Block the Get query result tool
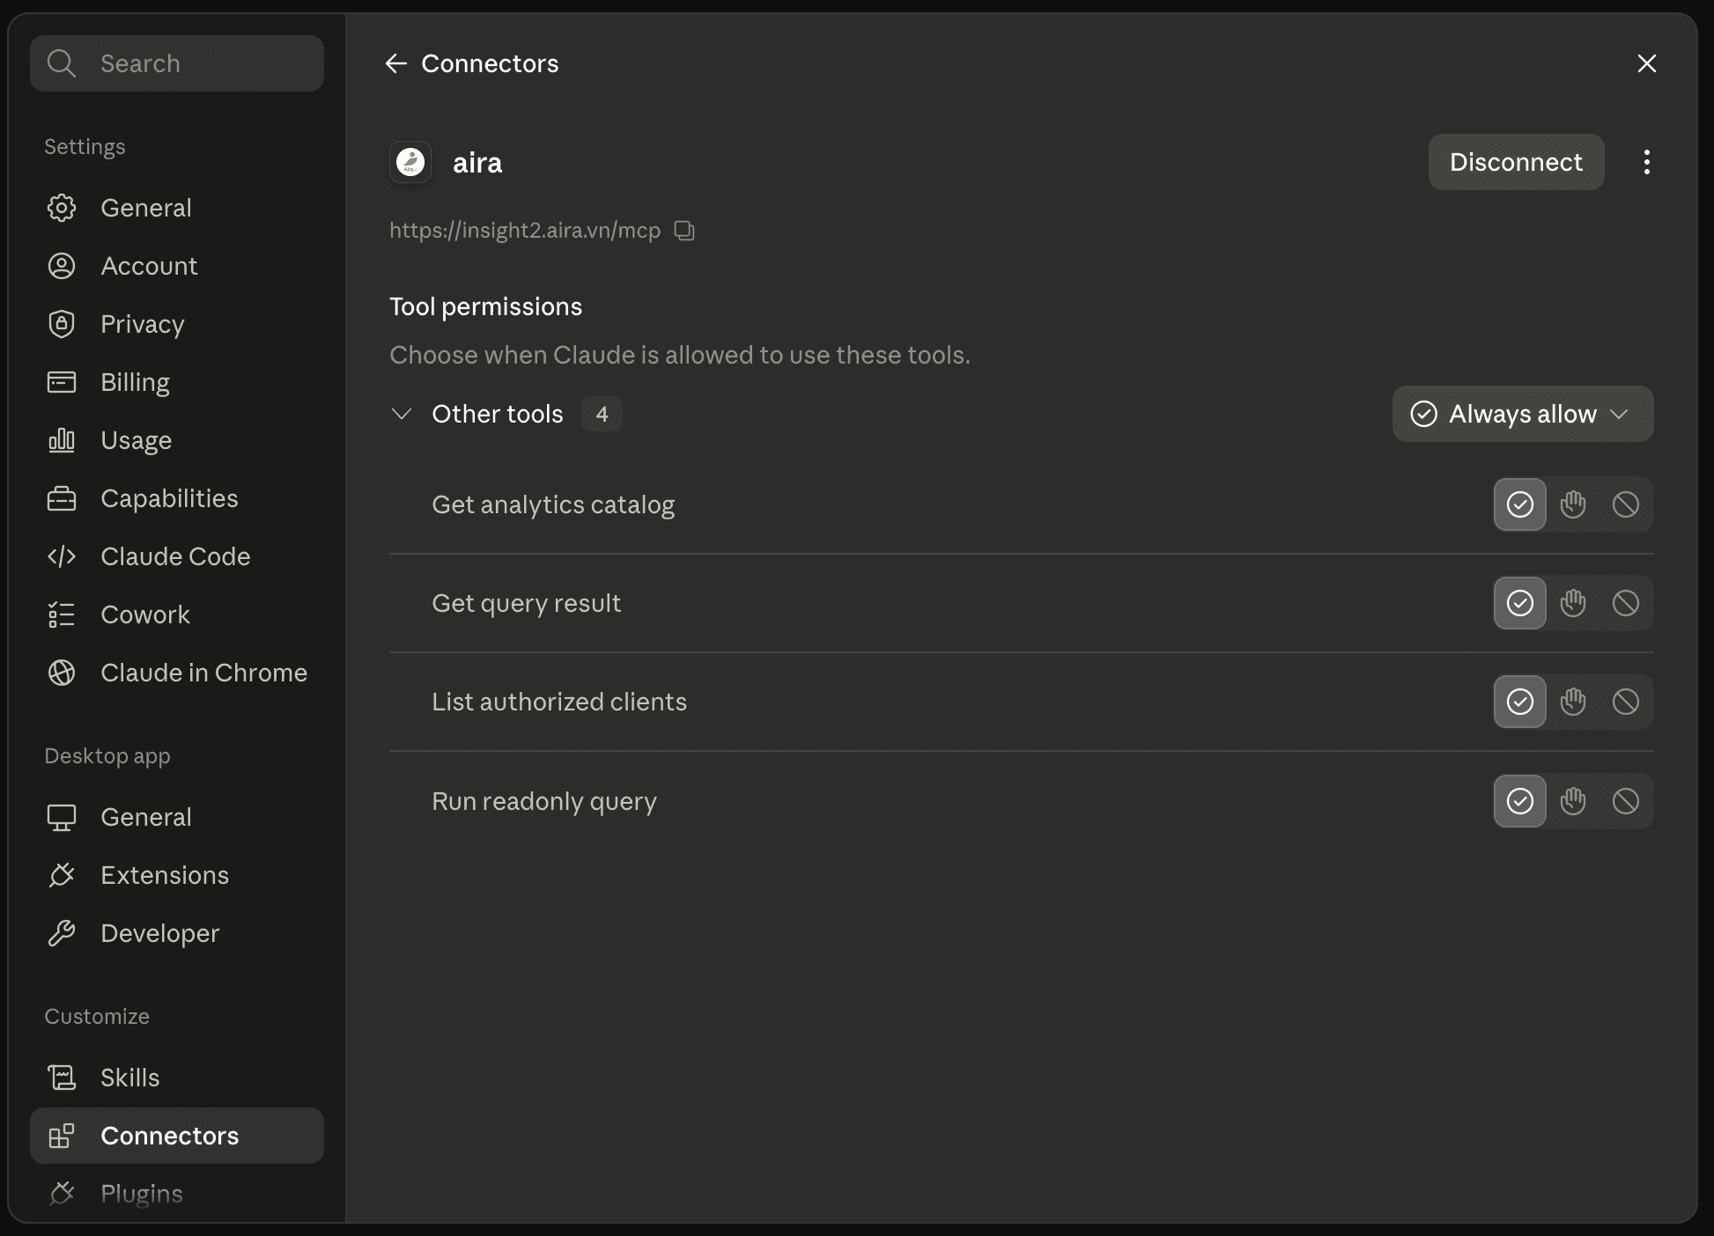This screenshot has height=1236, width=1714. click(x=1626, y=603)
